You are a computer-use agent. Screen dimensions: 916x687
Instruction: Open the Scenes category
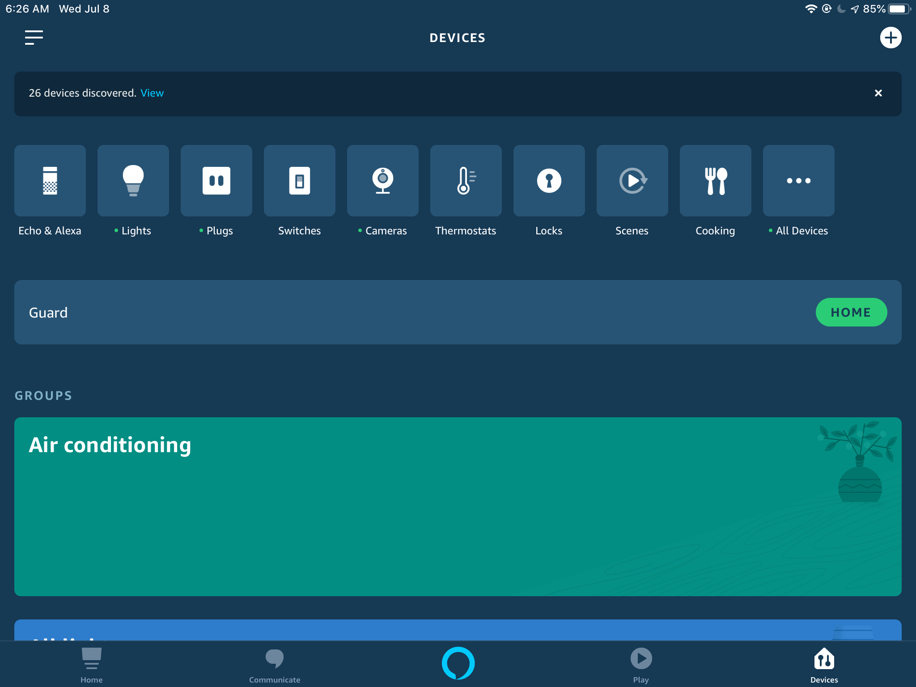click(x=632, y=181)
